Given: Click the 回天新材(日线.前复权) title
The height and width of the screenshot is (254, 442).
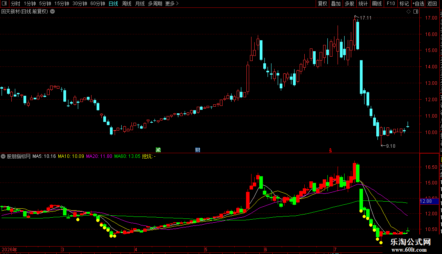Looking at the screenshot, I should point(25,12).
